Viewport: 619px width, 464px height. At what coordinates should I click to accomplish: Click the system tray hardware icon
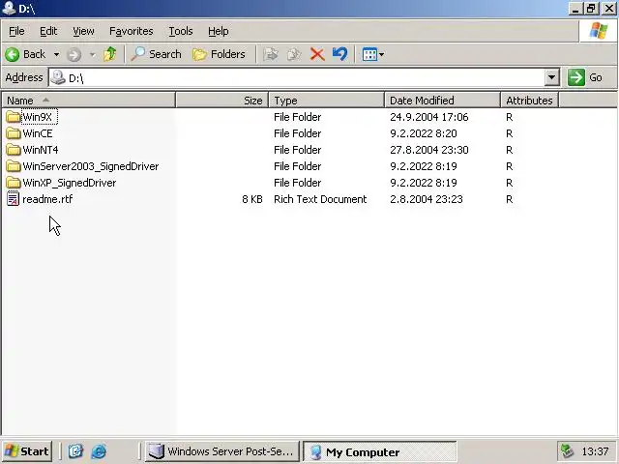[567, 451]
